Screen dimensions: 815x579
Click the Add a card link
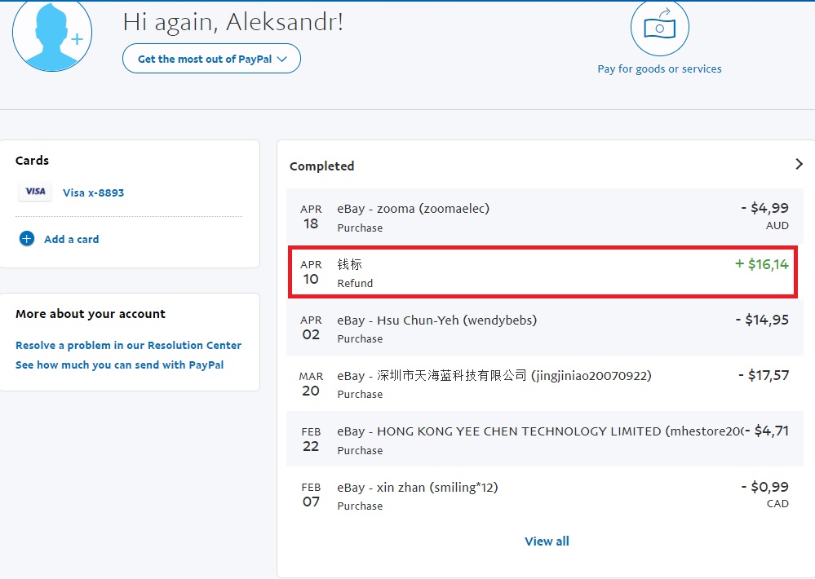(x=71, y=239)
